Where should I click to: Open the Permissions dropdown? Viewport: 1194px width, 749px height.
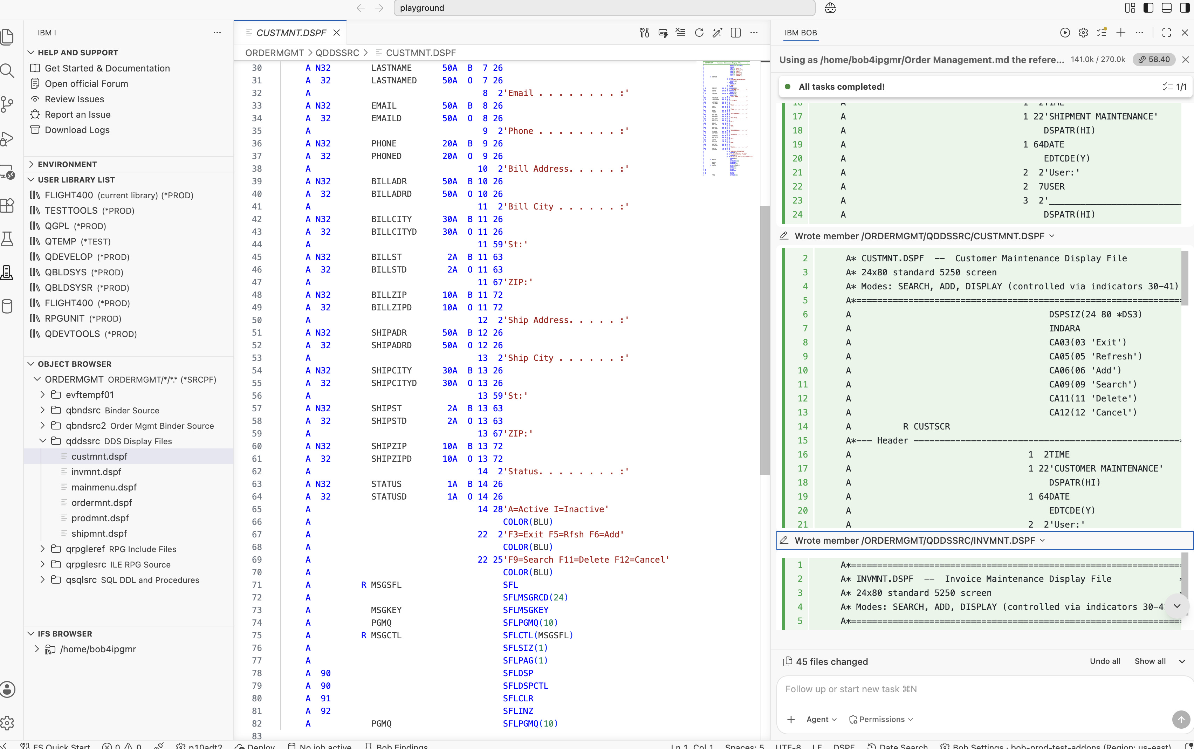click(881, 719)
